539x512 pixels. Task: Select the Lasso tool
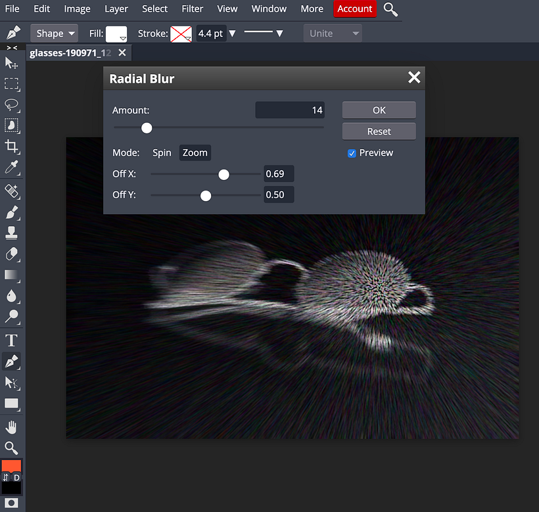pos(11,105)
